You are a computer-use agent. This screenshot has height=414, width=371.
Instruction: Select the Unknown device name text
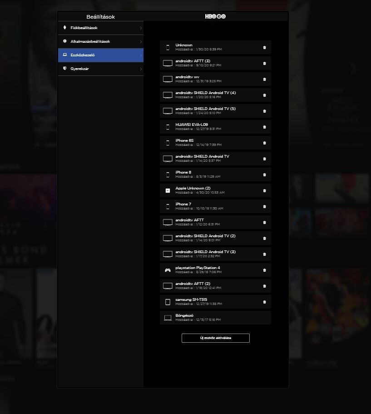pyautogui.click(x=184, y=45)
